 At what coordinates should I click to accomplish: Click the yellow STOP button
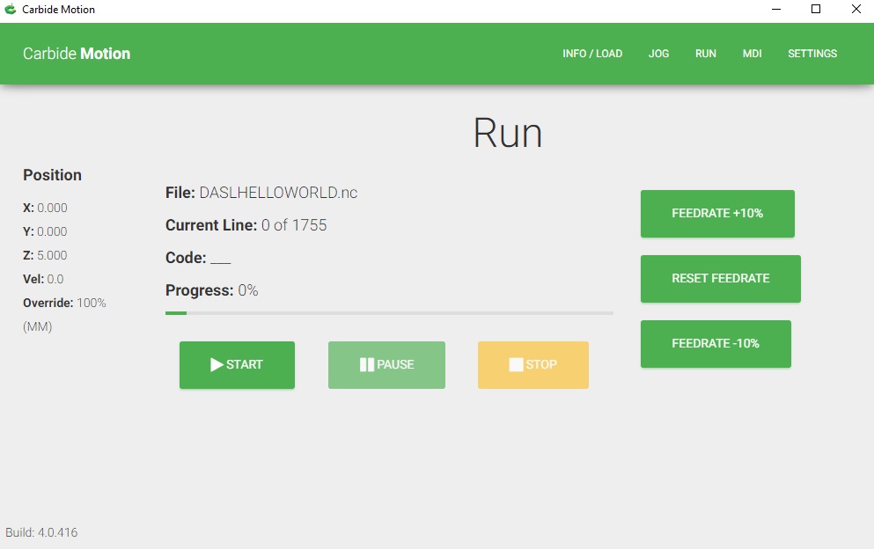coord(532,365)
